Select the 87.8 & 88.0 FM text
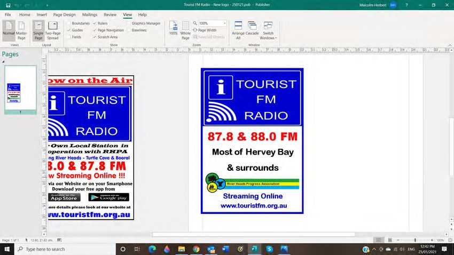 (x=253, y=137)
